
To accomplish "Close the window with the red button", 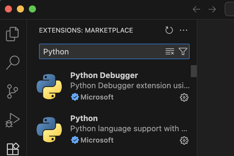I will tap(8, 9).
